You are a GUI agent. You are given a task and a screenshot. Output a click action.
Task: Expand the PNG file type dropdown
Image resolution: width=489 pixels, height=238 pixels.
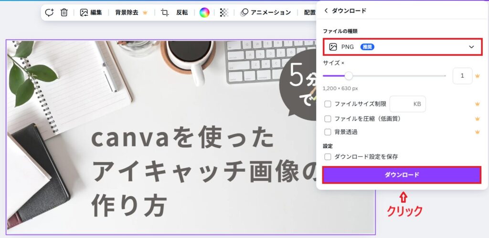click(x=402, y=47)
